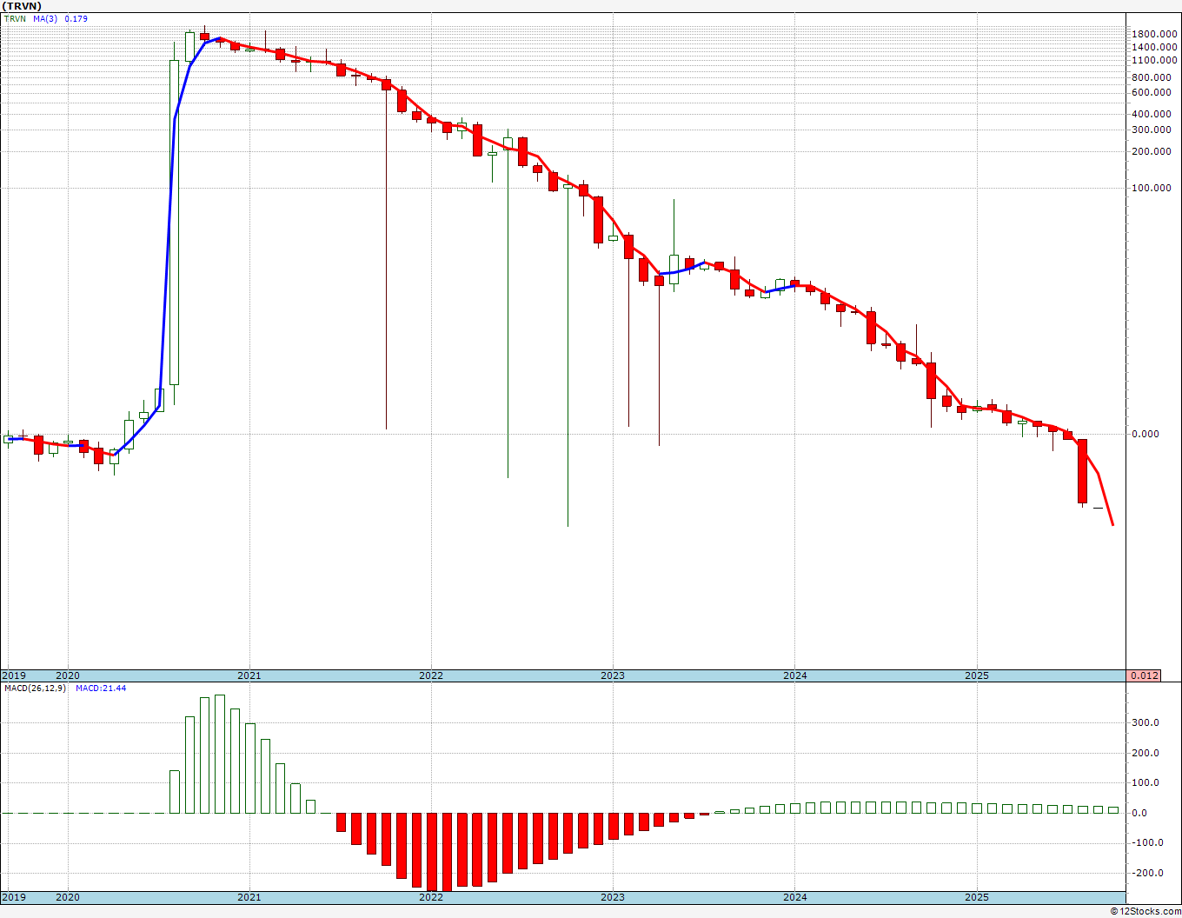The width and height of the screenshot is (1182, 918).
Task: Click the 400.000 price axis label
Action: [x=1150, y=114]
